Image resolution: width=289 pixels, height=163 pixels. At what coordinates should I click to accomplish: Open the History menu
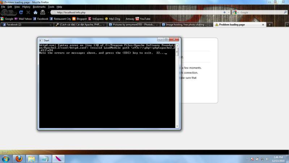(x=26, y=7)
